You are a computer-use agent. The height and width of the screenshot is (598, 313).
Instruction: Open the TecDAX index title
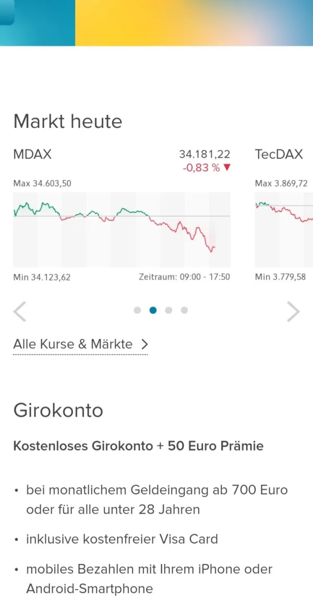tap(279, 154)
